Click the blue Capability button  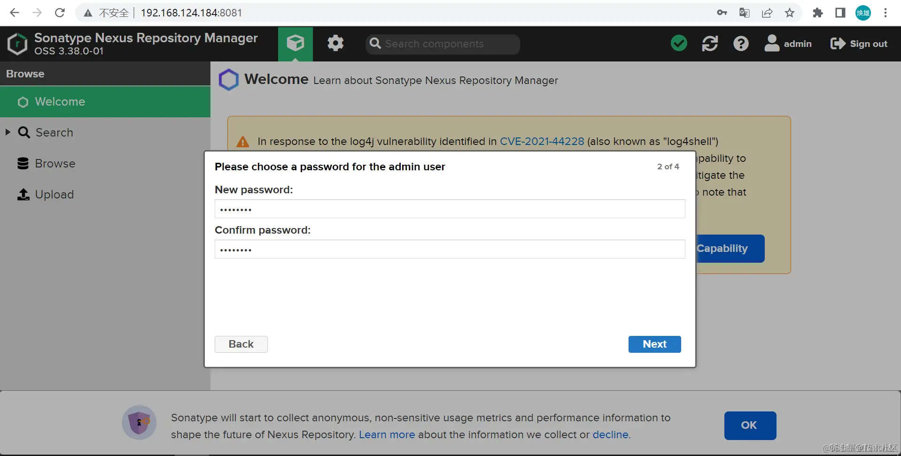pos(730,249)
